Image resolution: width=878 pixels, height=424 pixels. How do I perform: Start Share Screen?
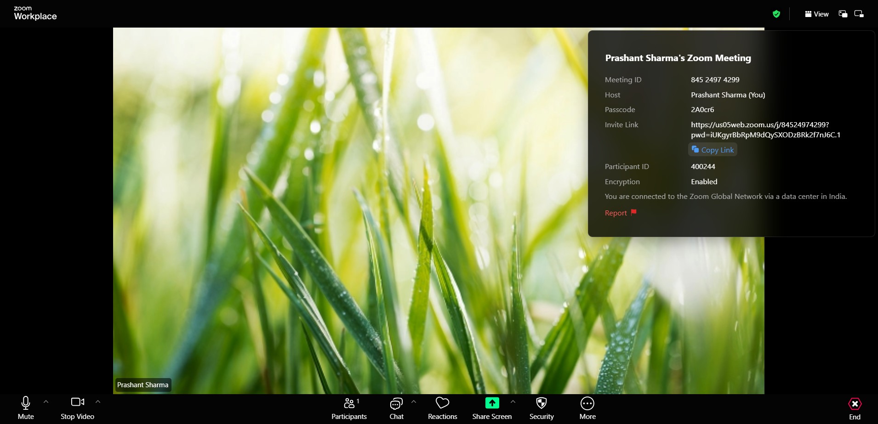pos(492,408)
